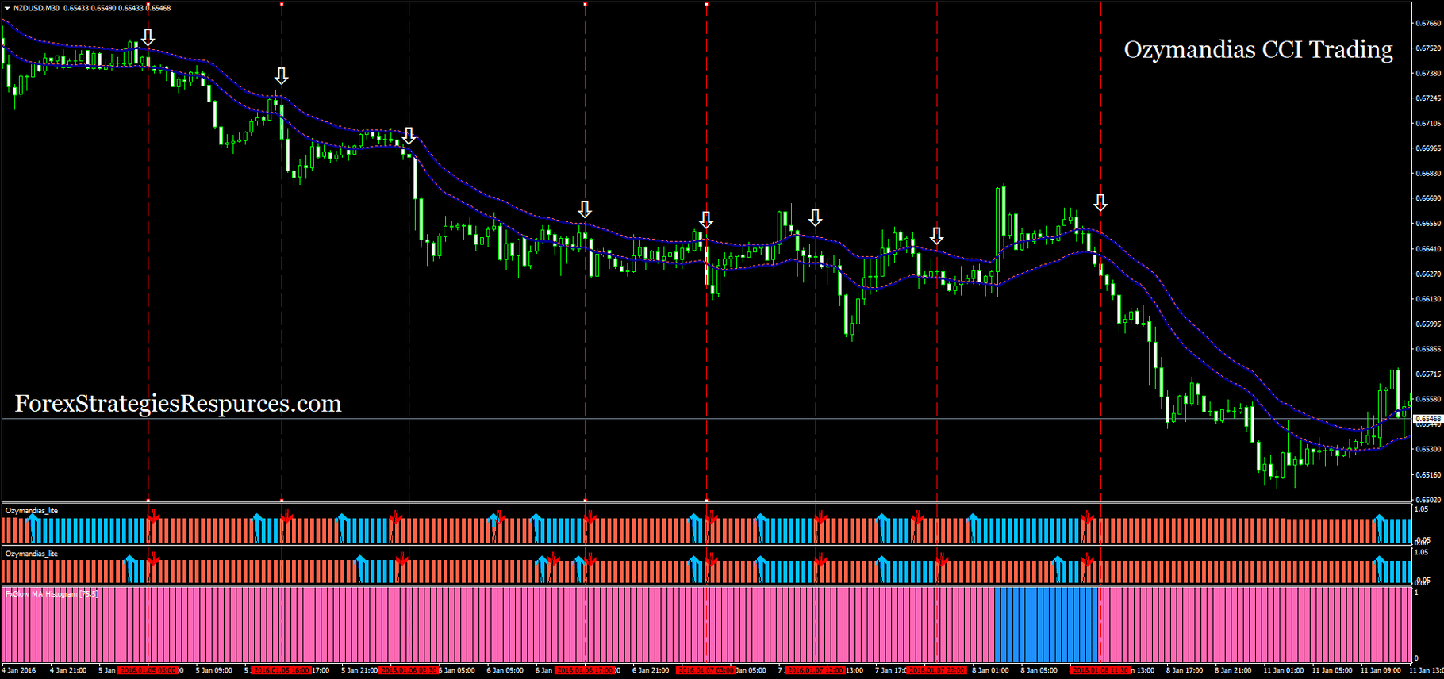
Task: Click the 0.65020 price axis label
Action: pyautogui.click(x=1429, y=500)
